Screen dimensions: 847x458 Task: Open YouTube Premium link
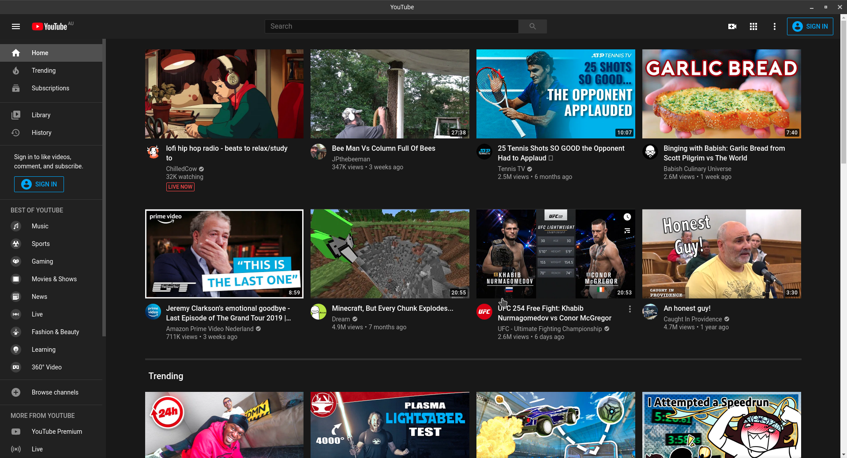[51, 432]
